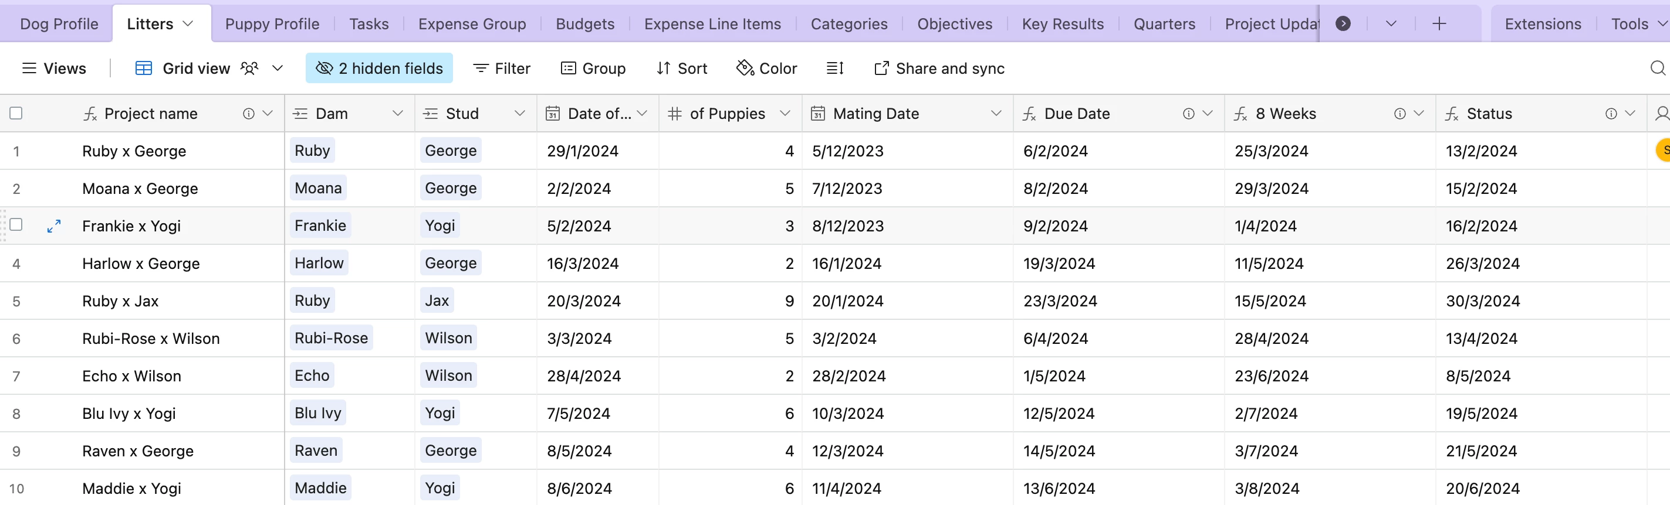Toggle the select-all rows checkbox
The height and width of the screenshot is (505, 1670).
click(16, 113)
